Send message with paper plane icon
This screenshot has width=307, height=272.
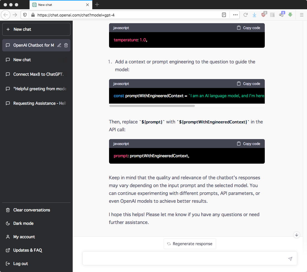click(290, 259)
